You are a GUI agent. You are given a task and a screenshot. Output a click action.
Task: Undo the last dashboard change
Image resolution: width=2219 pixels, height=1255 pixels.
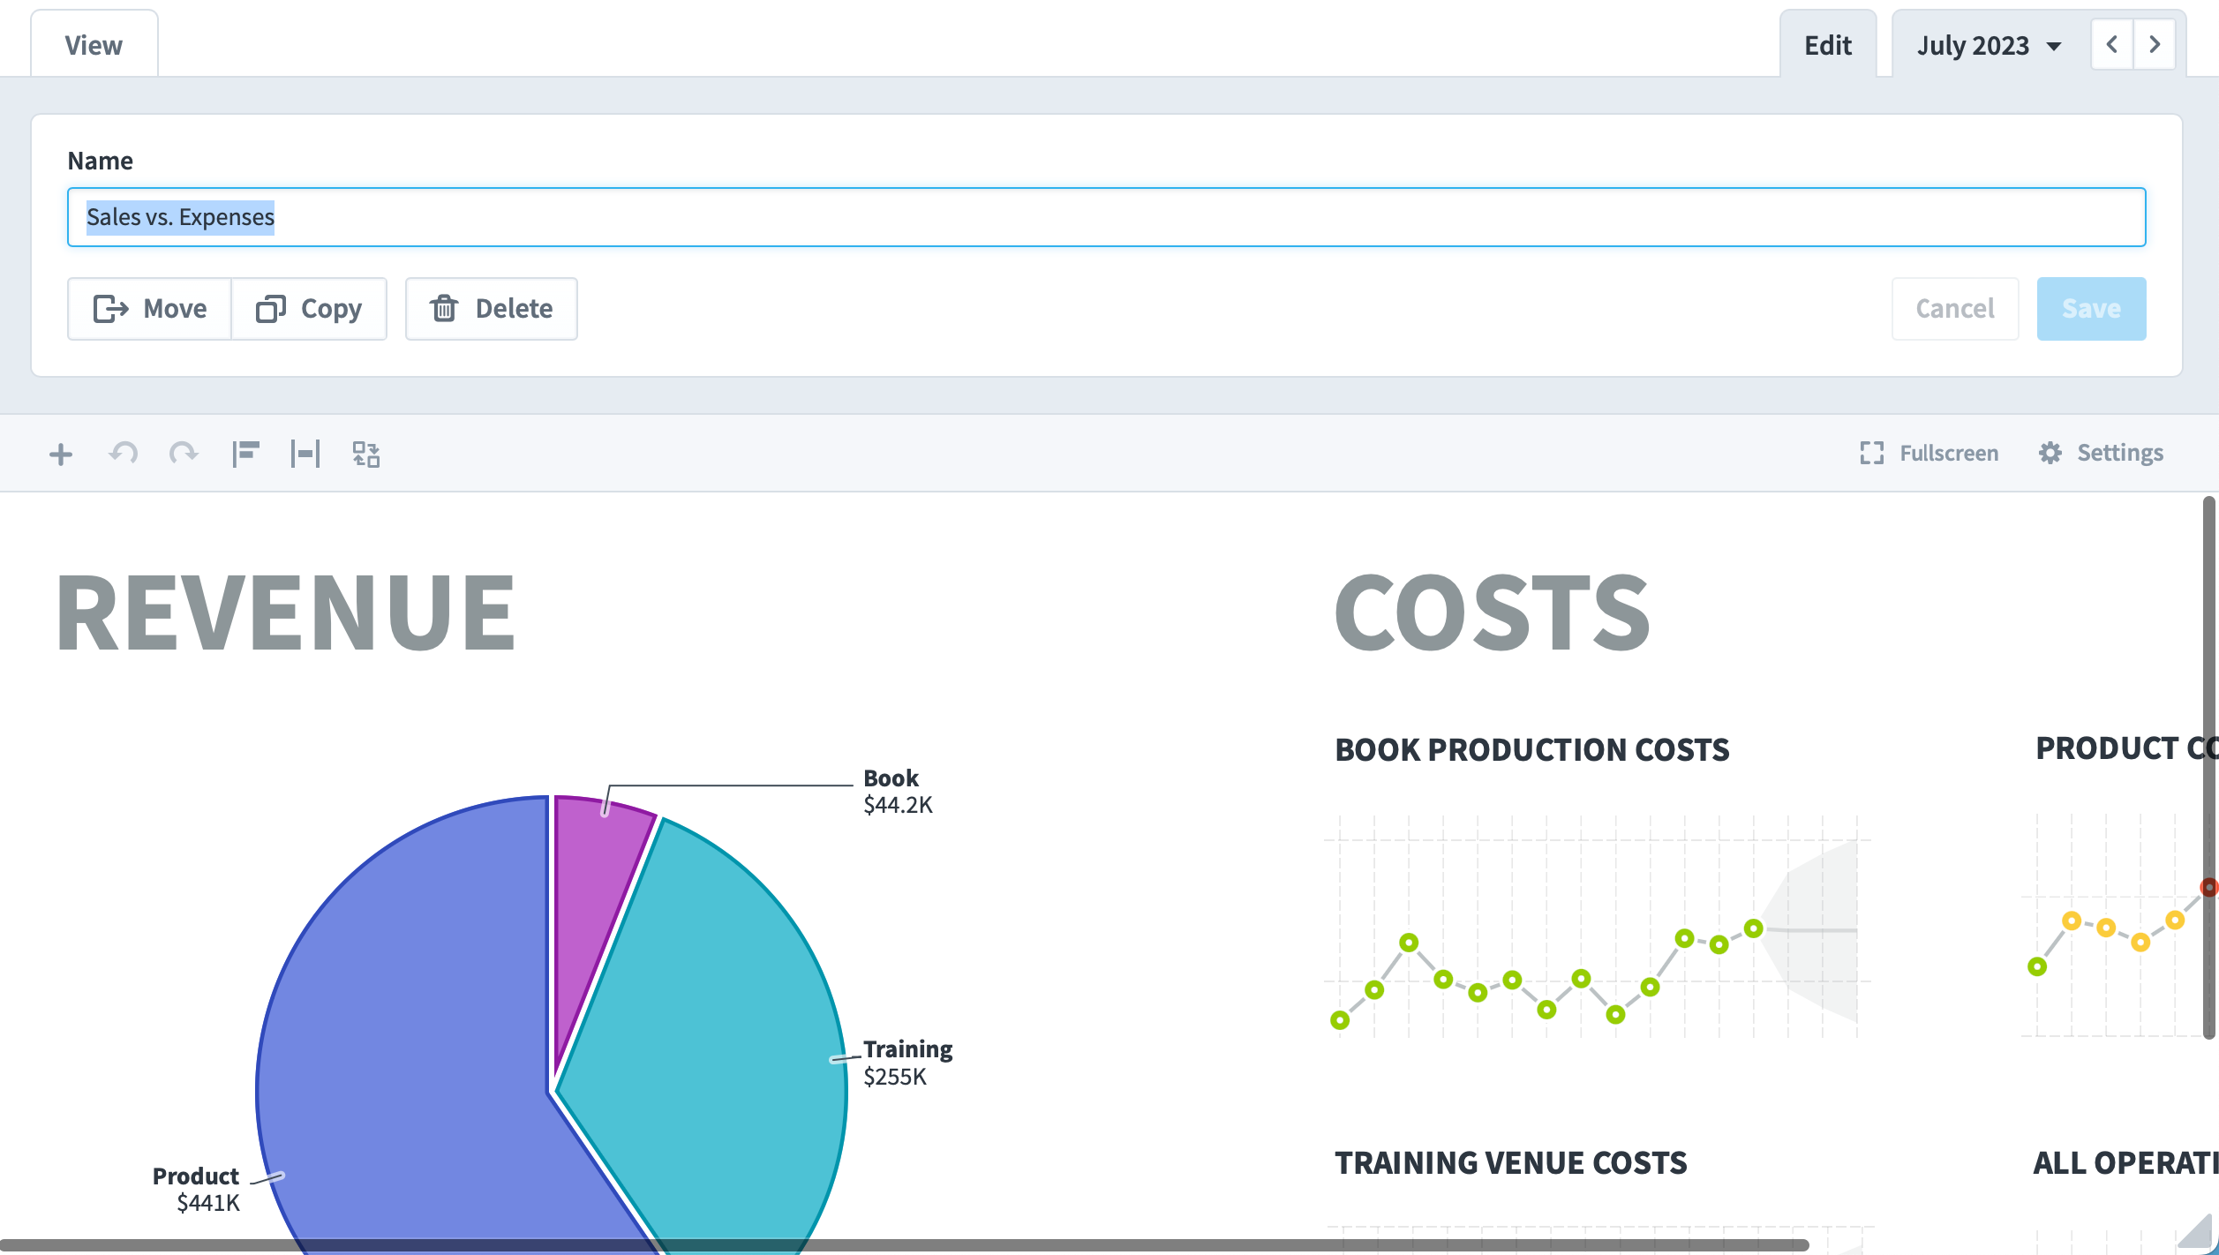pyautogui.click(x=124, y=454)
